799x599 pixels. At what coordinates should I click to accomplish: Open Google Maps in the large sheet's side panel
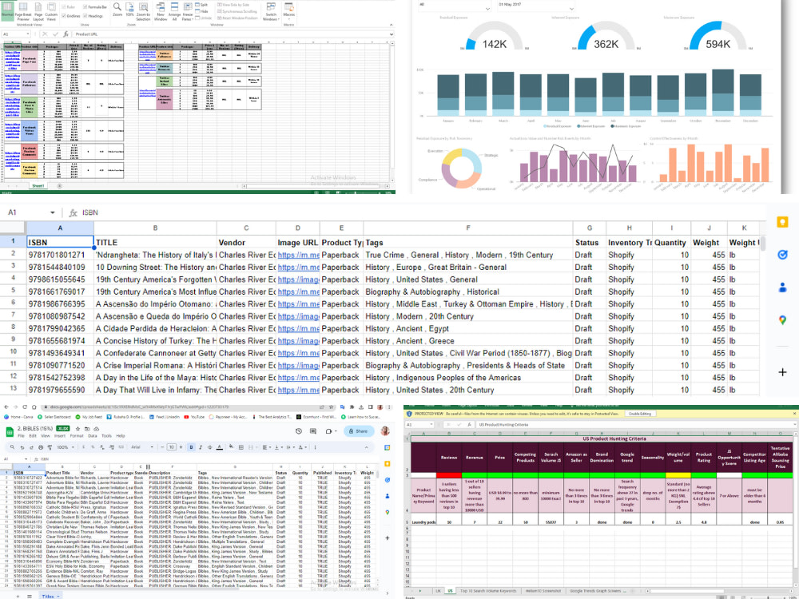point(782,320)
